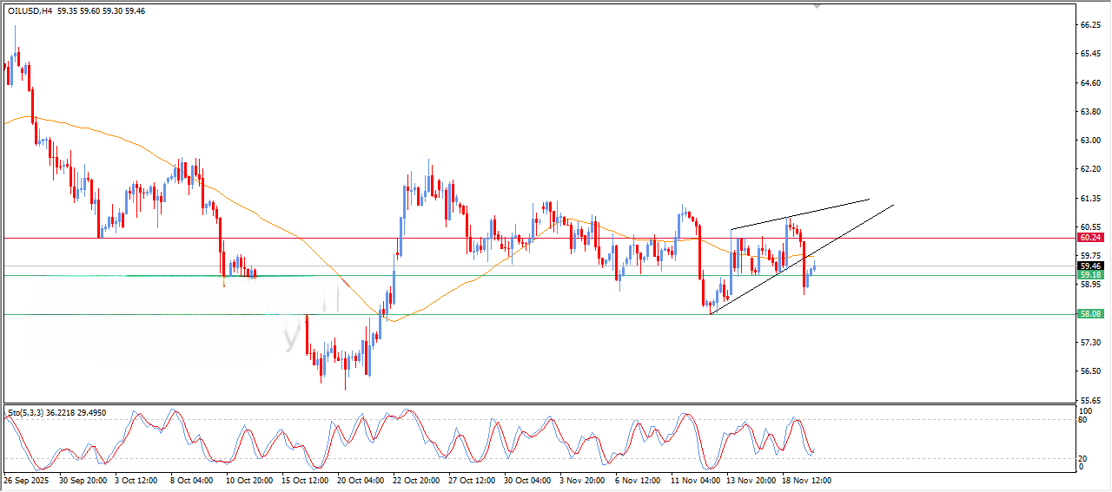The height and width of the screenshot is (492, 1112).
Task: Click the green 59.18 price level tag
Action: click(x=1090, y=275)
